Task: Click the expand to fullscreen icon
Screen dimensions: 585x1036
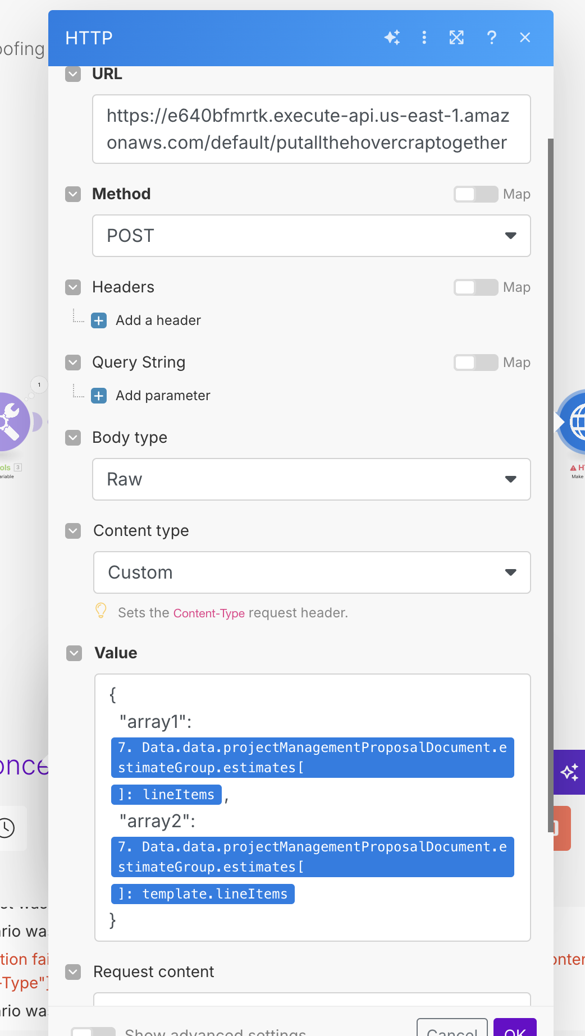Action: click(x=456, y=38)
